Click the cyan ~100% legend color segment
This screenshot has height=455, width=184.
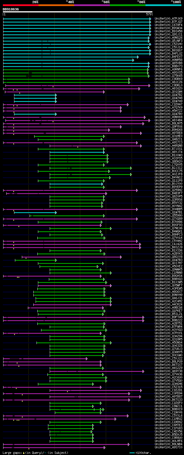[x=163, y=5]
